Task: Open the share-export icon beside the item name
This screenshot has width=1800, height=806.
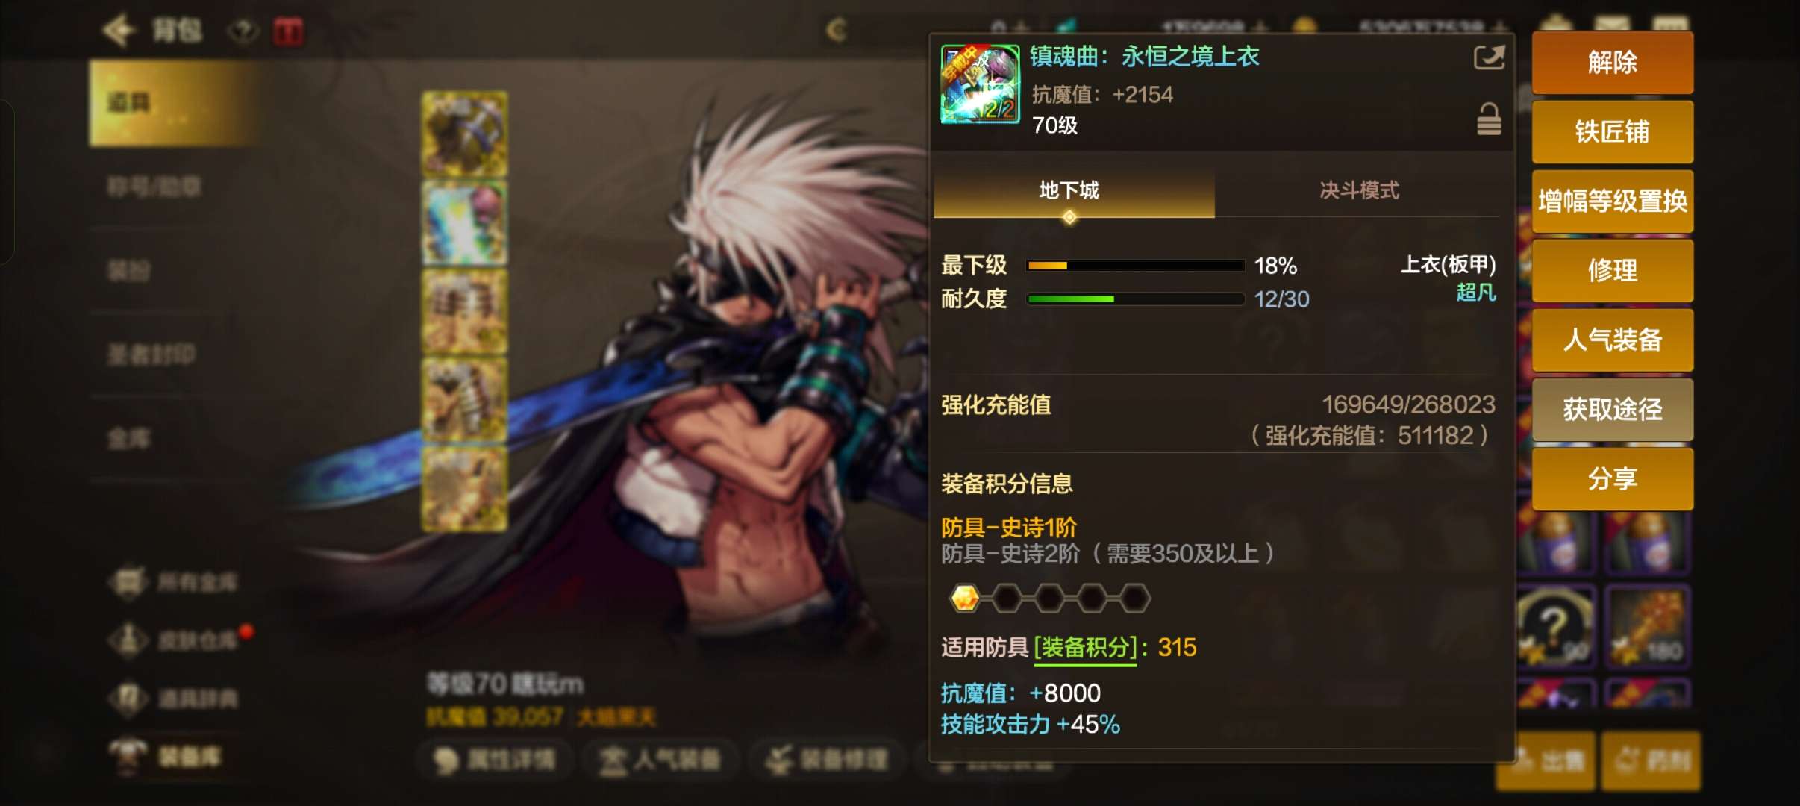Action: click(1489, 57)
